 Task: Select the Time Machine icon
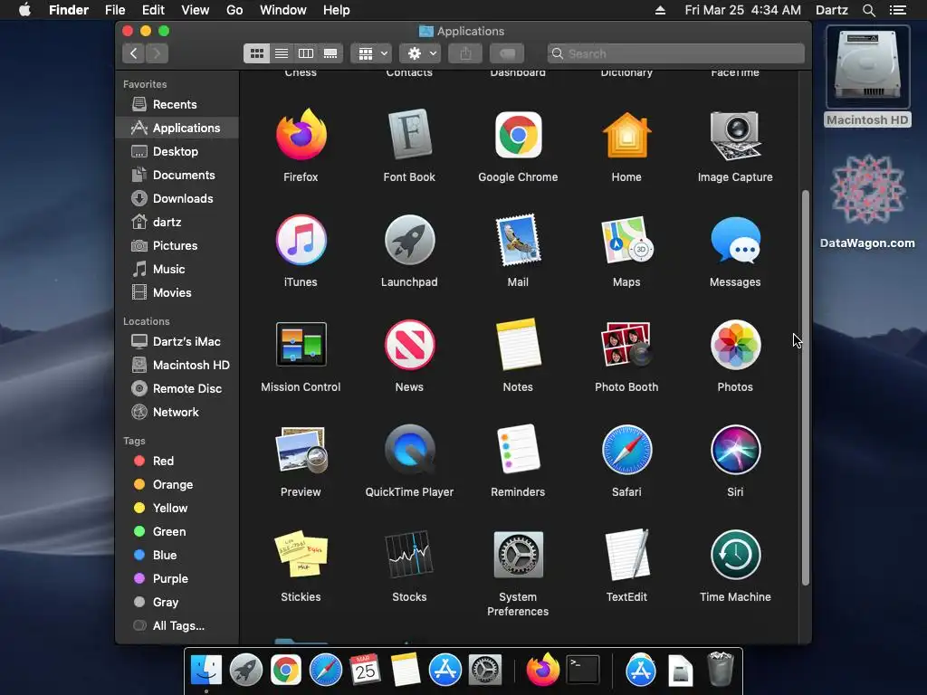tap(735, 555)
